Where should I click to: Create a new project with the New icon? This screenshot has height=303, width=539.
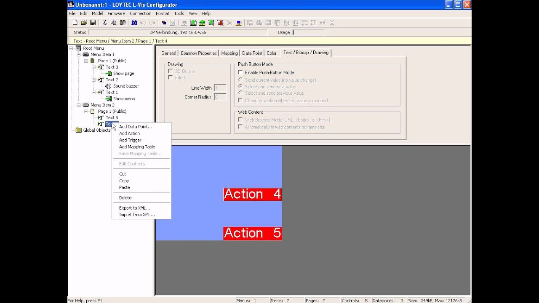tap(75, 23)
